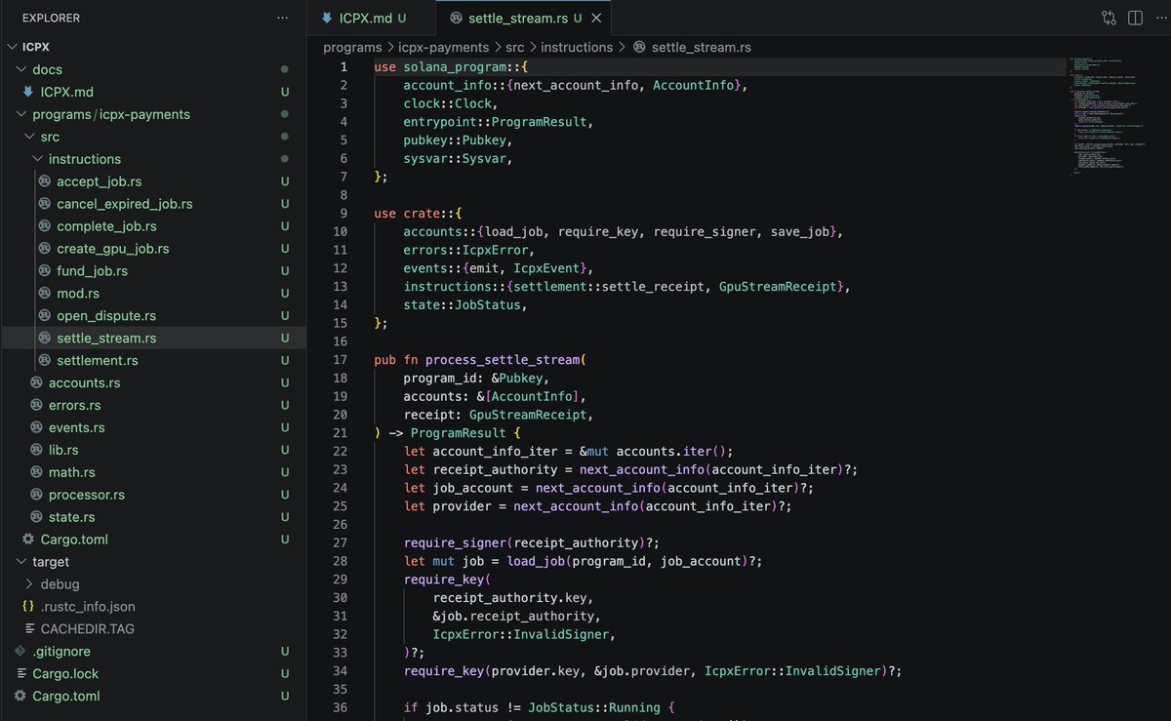The height and width of the screenshot is (721, 1171).
Task: Click the diamond icon beside .gitignore
Action: point(20,652)
